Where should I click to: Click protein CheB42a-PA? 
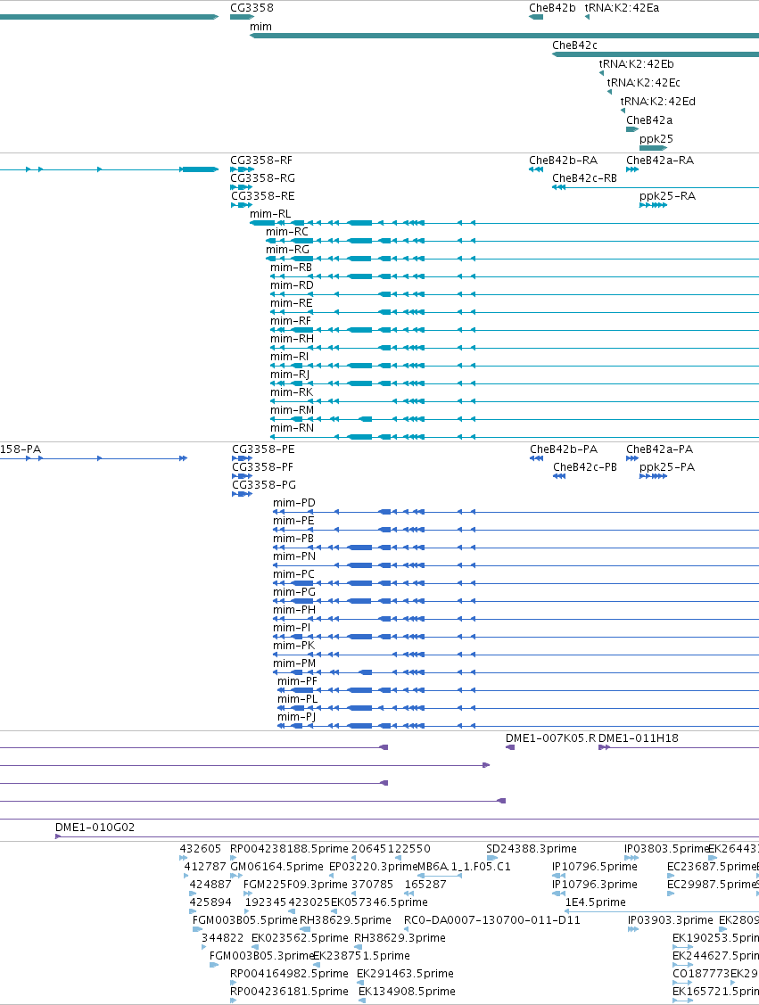(x=660, y=449)
